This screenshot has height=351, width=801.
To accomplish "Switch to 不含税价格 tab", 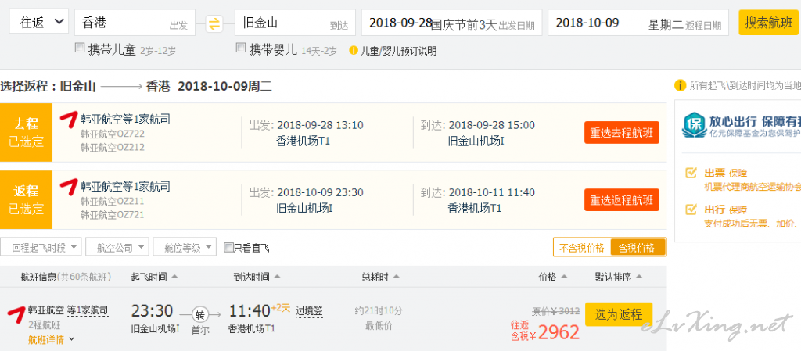I will [582, 248].
